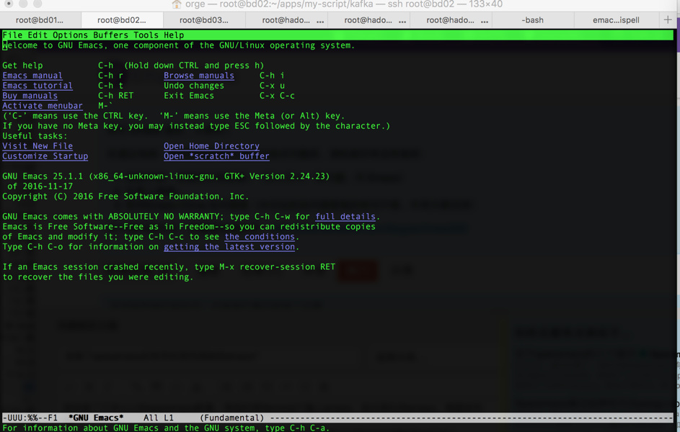This screenshot has width=680, height=432.
Task: Click the (Fundamental) mode indicator
Action: pos(232,418)
